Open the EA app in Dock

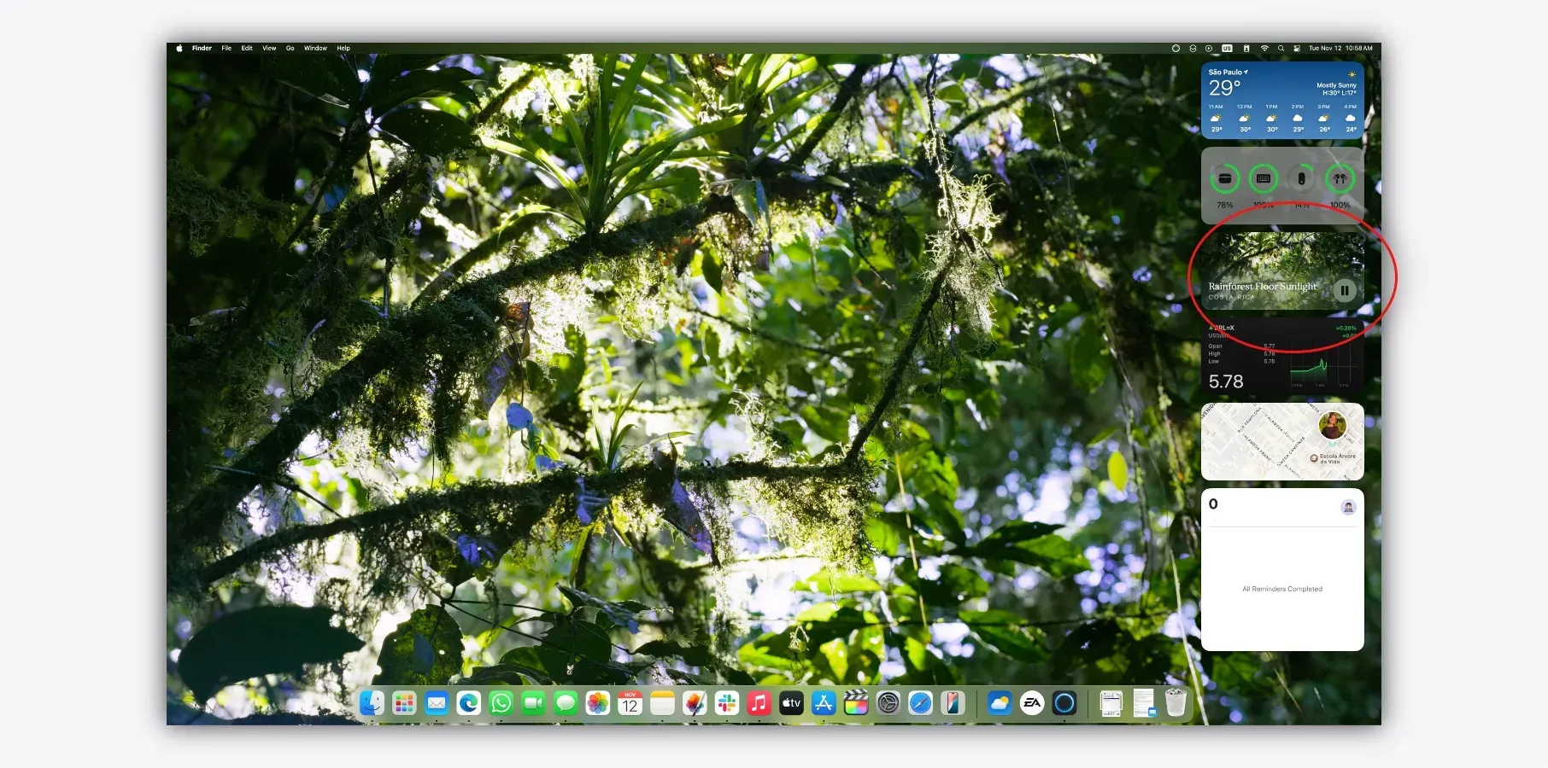pyautogui.click(x=1032, y=703)
